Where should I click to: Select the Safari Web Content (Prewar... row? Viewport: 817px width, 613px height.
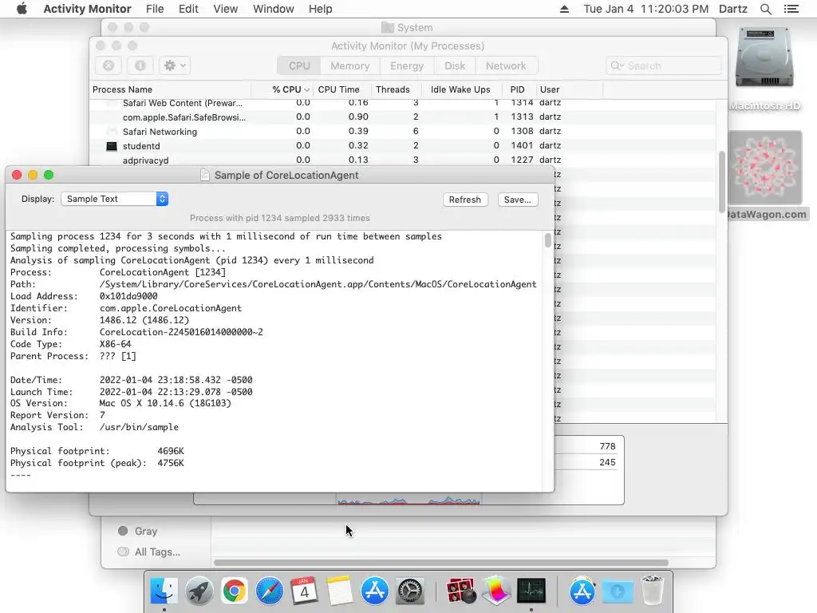(402, 103)
